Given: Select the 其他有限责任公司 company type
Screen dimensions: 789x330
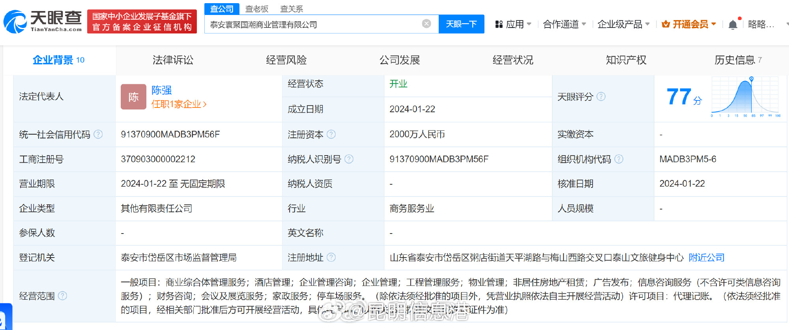Looking at the screenshot, I should pos(157,208).
